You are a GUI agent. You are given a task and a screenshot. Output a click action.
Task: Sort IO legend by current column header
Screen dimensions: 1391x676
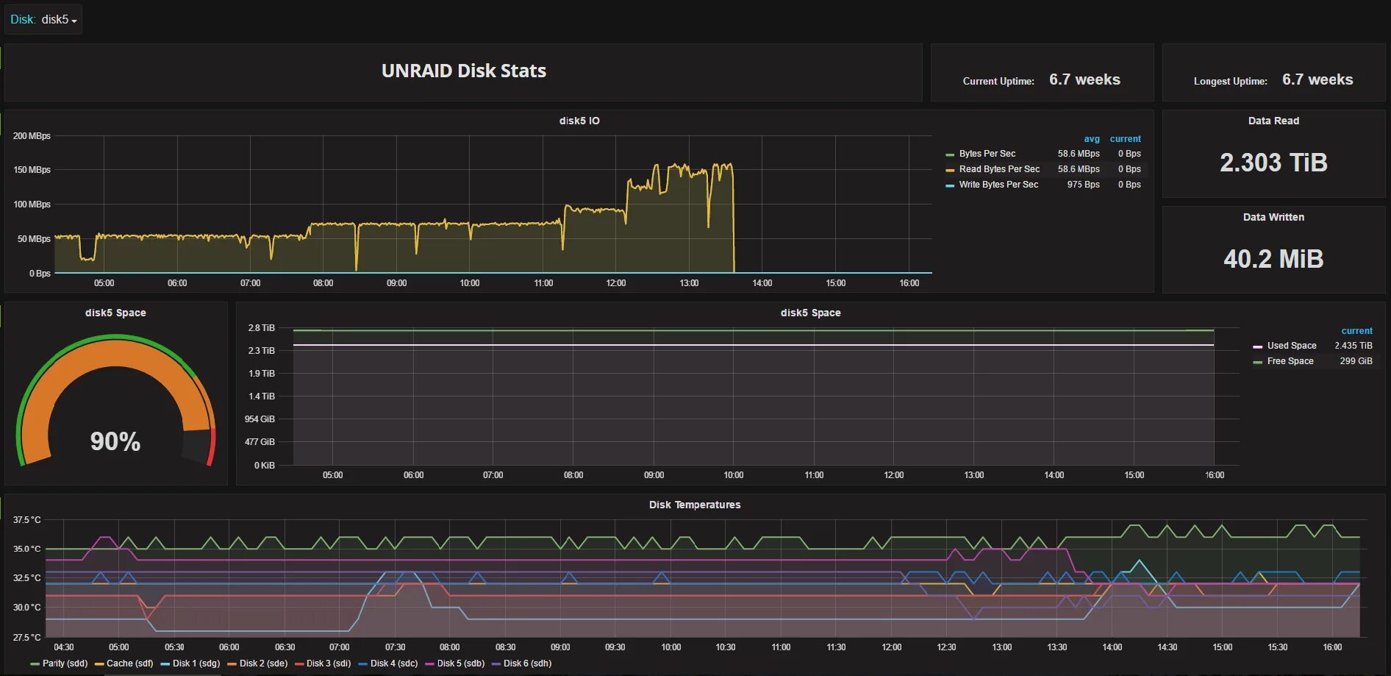coord(1126,139)
